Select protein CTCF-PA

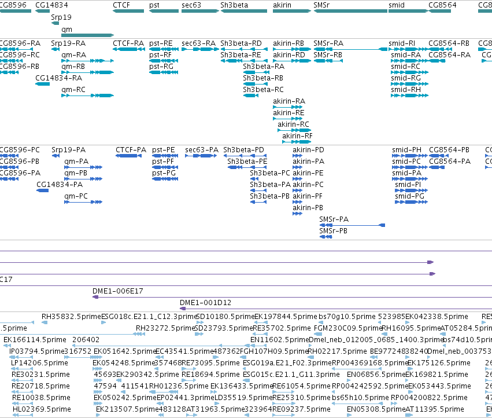point(128,156)
